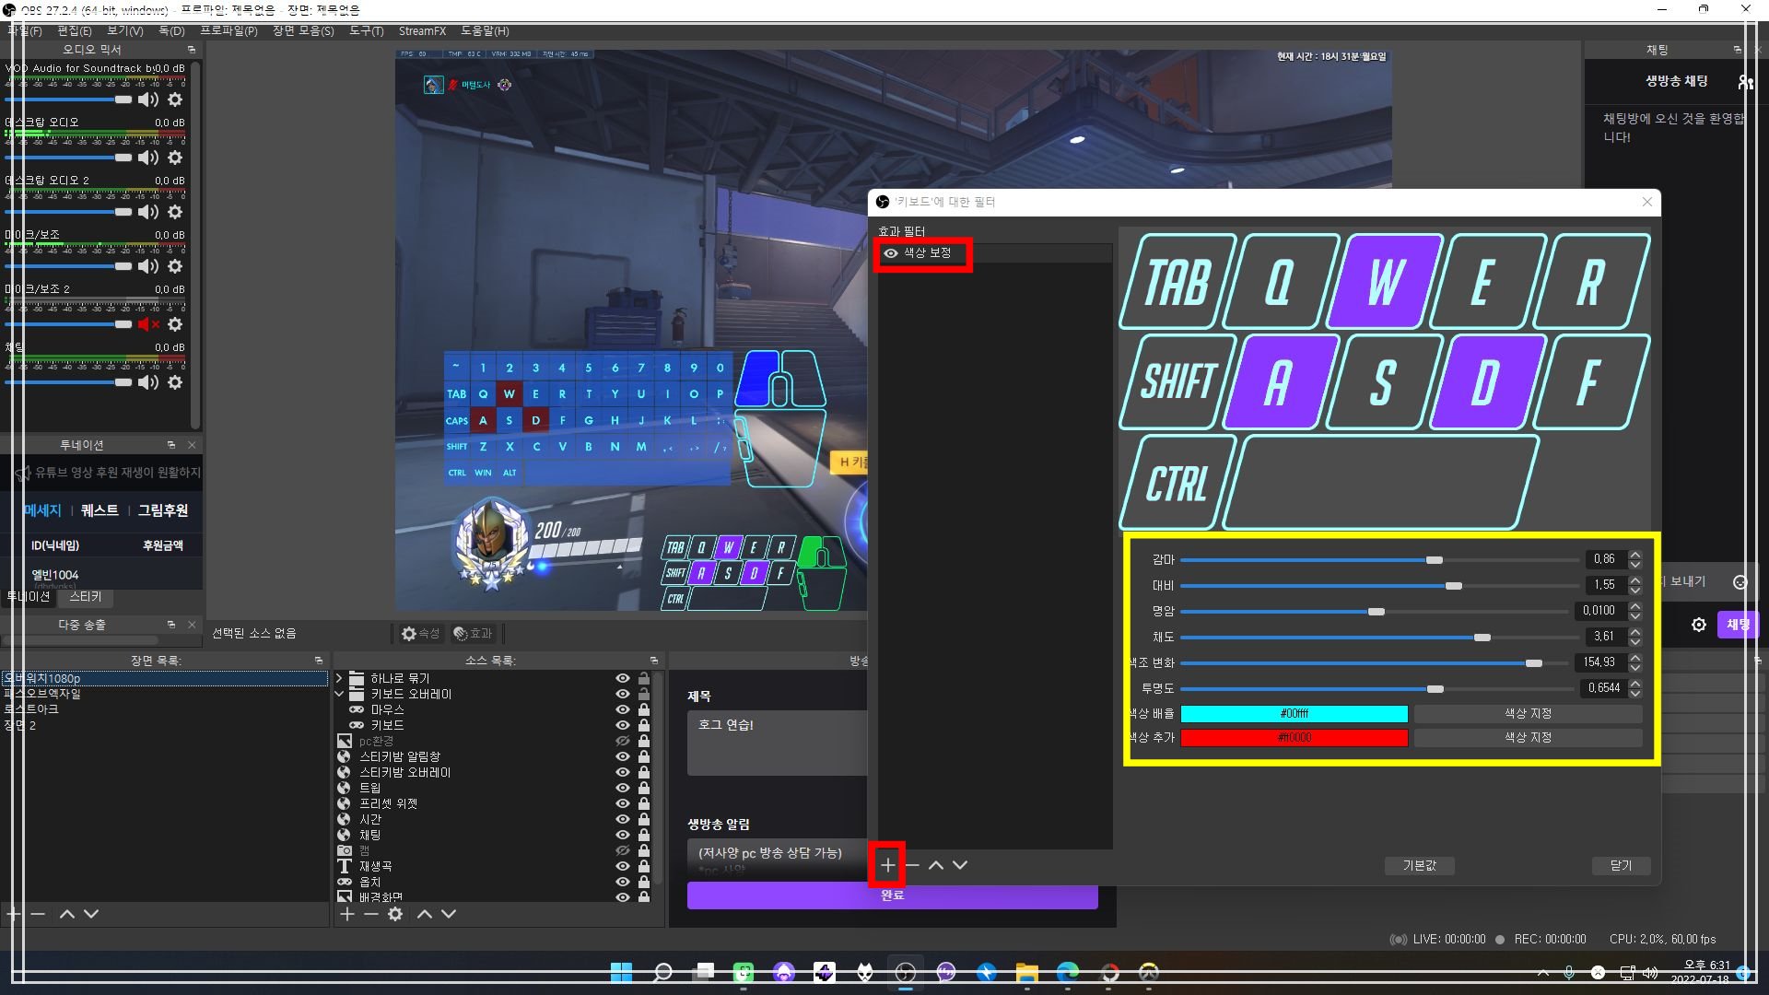
Task: Click the 닫기 close button
Action: pyautogui.click(x=1621, y=865)
